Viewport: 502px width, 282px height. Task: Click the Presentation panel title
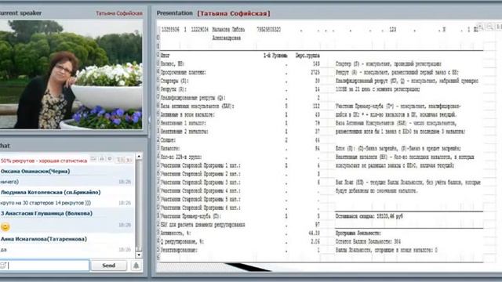click(174, 13)
